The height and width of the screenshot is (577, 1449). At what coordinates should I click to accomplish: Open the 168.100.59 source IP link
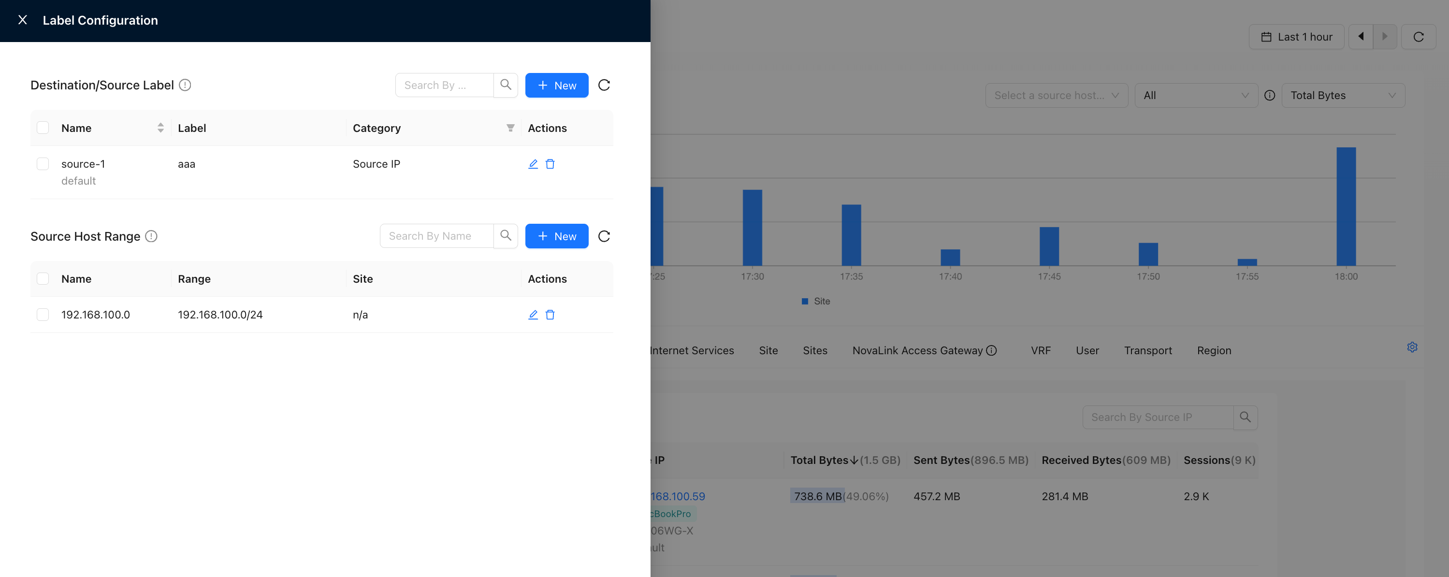point(678,496)
